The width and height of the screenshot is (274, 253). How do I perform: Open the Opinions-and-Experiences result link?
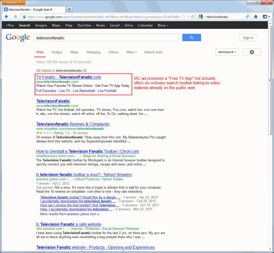point(95,247)
